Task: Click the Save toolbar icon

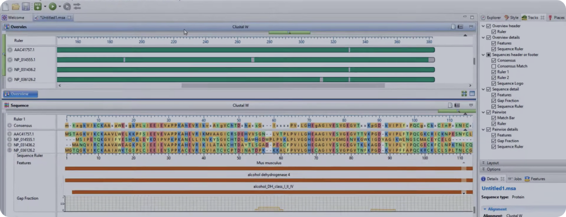Action: (x=26, y=6)
